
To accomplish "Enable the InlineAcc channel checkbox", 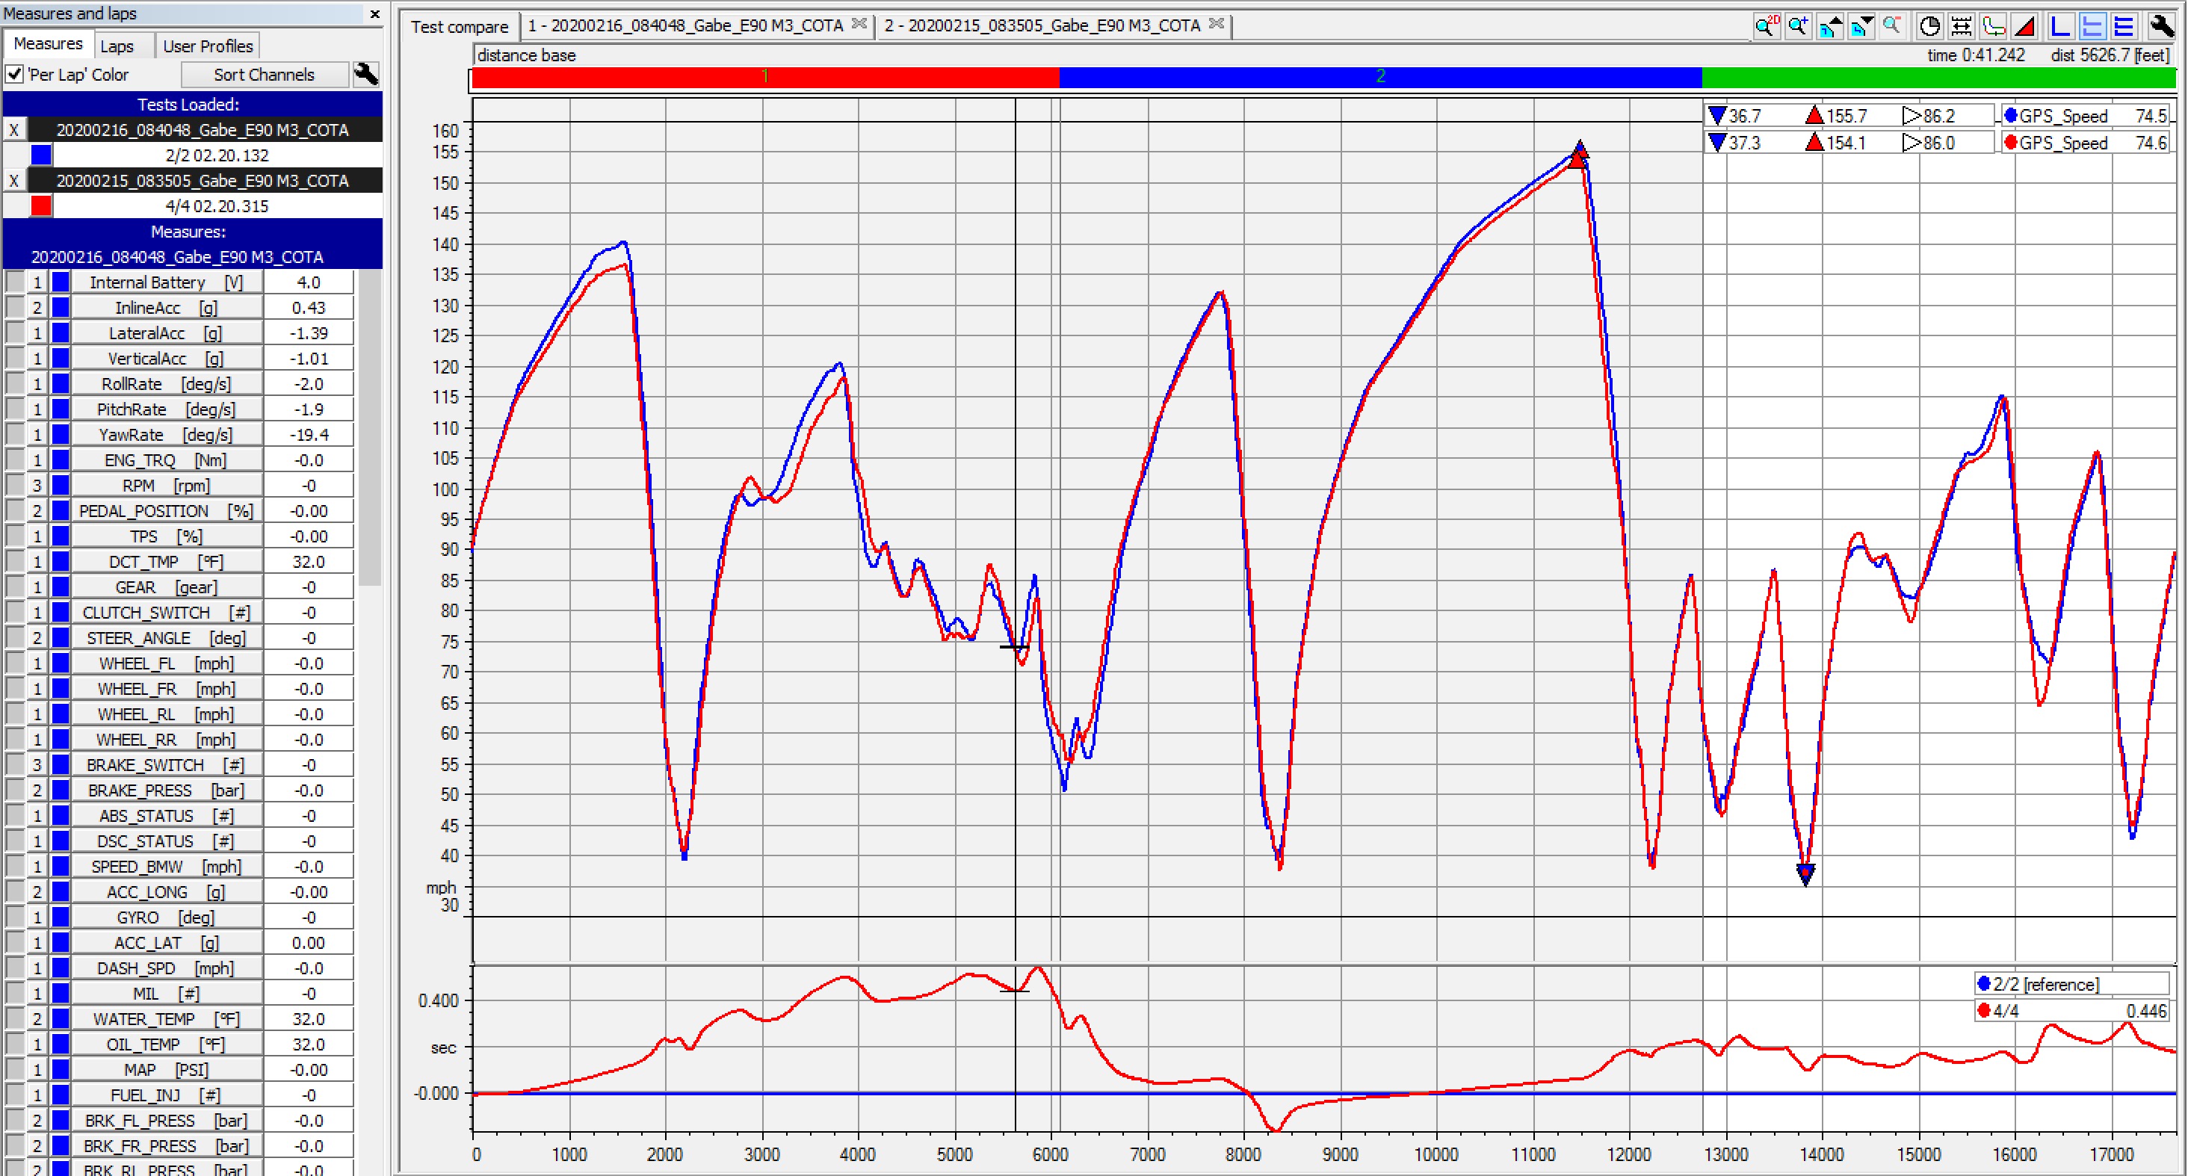I will click(x=14, y=307).
